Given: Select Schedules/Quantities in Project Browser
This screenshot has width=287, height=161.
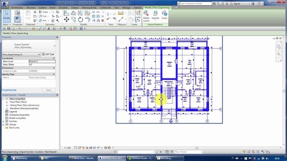Looking at the screenshot, I should (19, 115).
